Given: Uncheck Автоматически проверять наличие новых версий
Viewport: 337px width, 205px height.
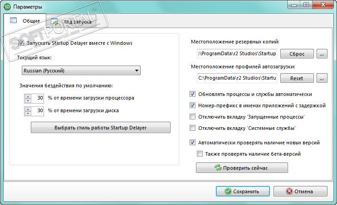Looking at the screenshot, I should tap(192, 143).
